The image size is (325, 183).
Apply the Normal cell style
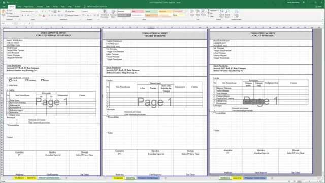[x=124, y=11]
